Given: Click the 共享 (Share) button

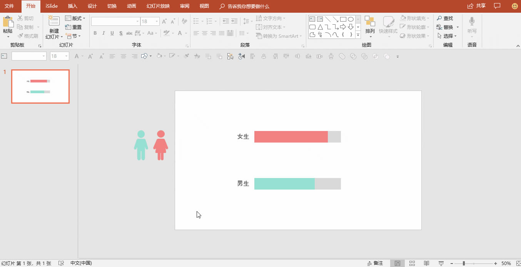Looking at the screenshot, I should click(x=476, y=6).
